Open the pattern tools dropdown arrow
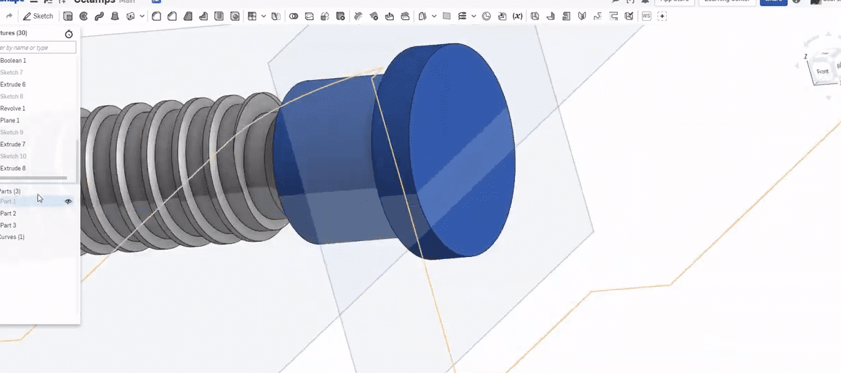 tap(263, 16)
